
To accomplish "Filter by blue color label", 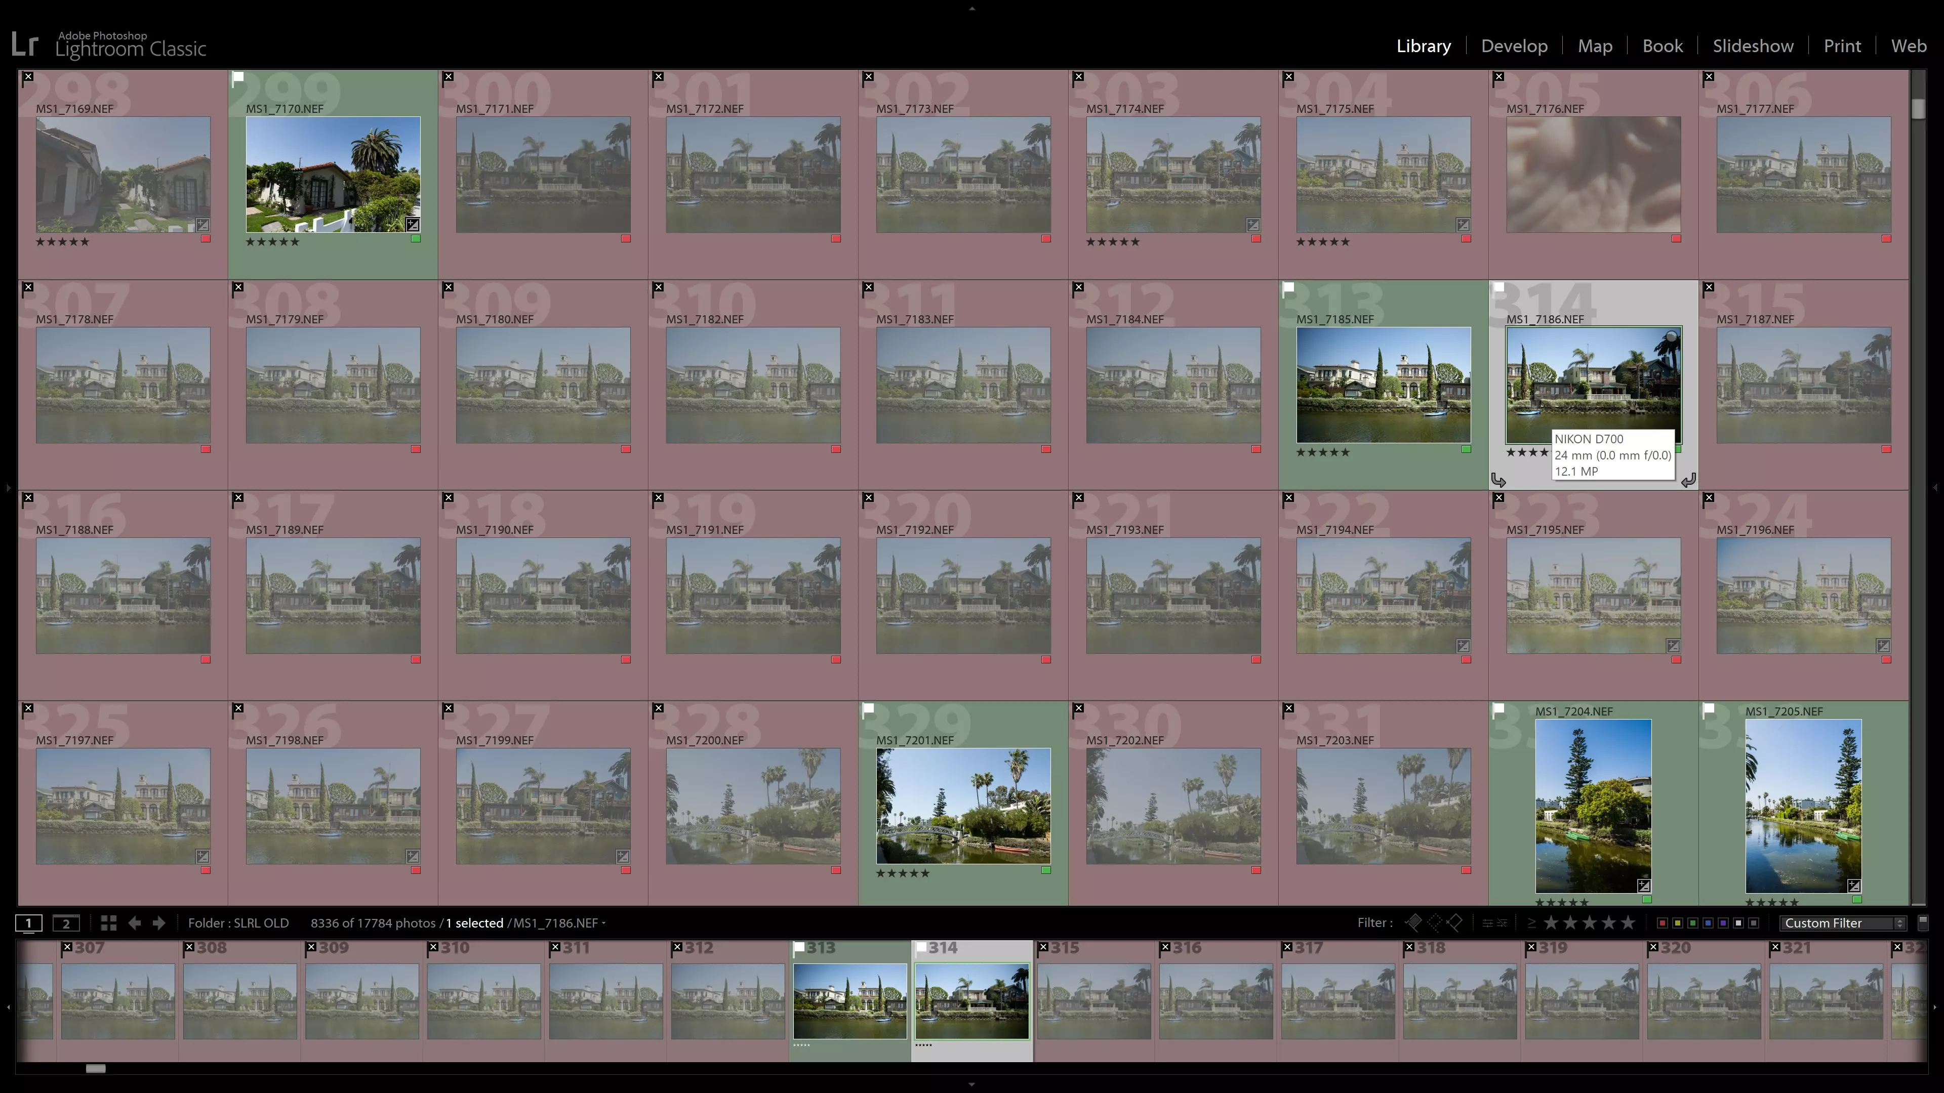I will tap(1708, 923).
